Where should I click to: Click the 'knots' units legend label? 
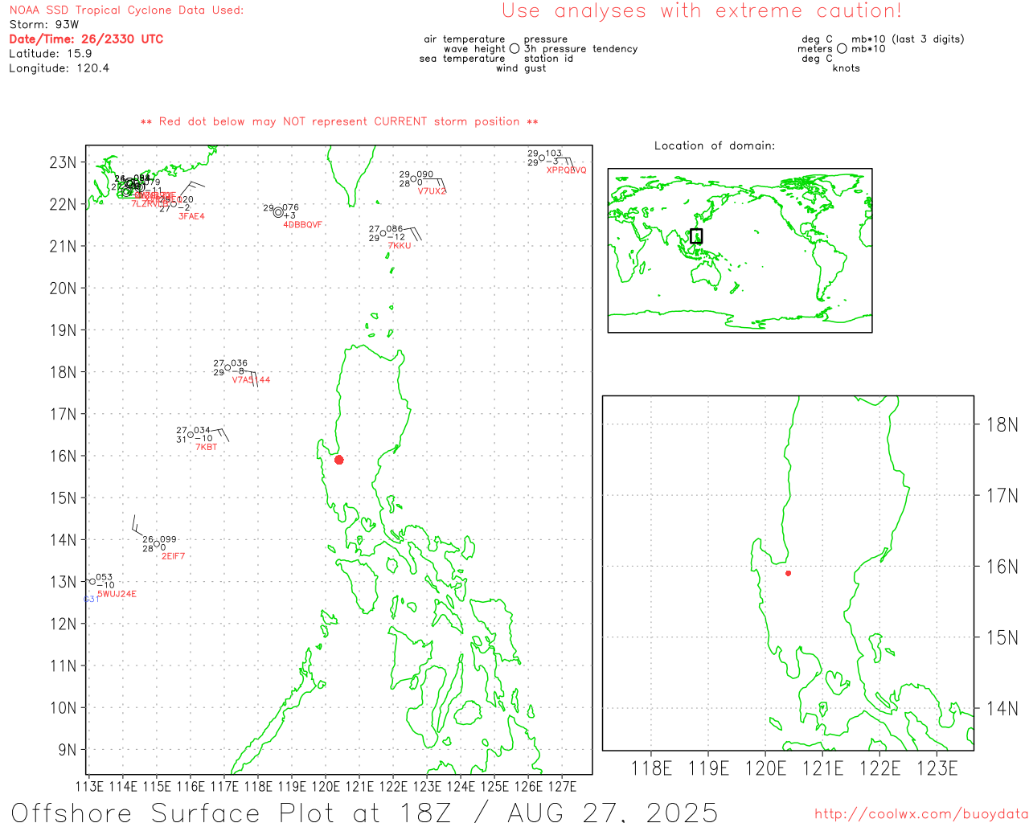coord(847,68)
